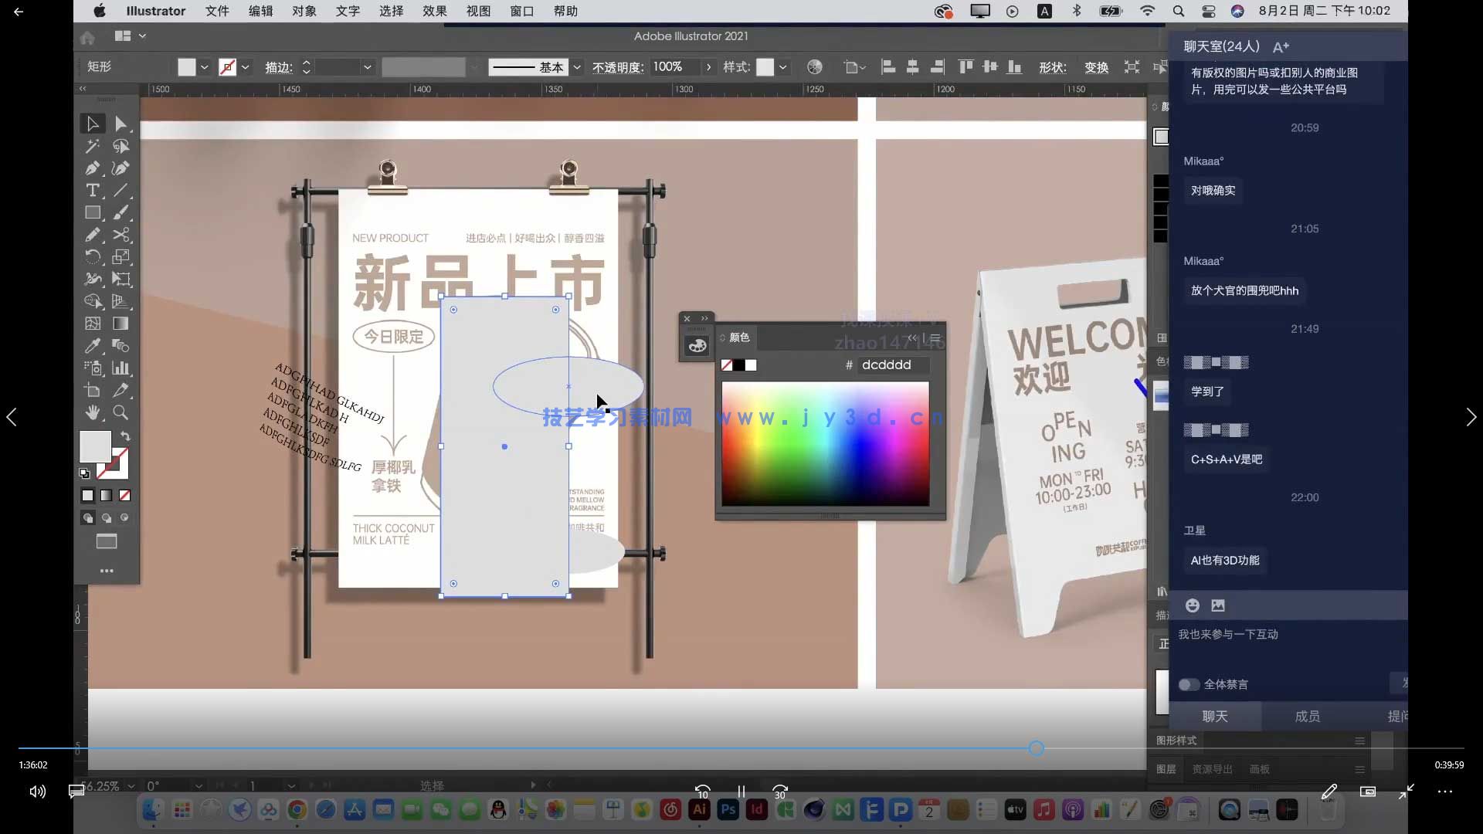Click the 变换 transform button

click(1096, 67)
